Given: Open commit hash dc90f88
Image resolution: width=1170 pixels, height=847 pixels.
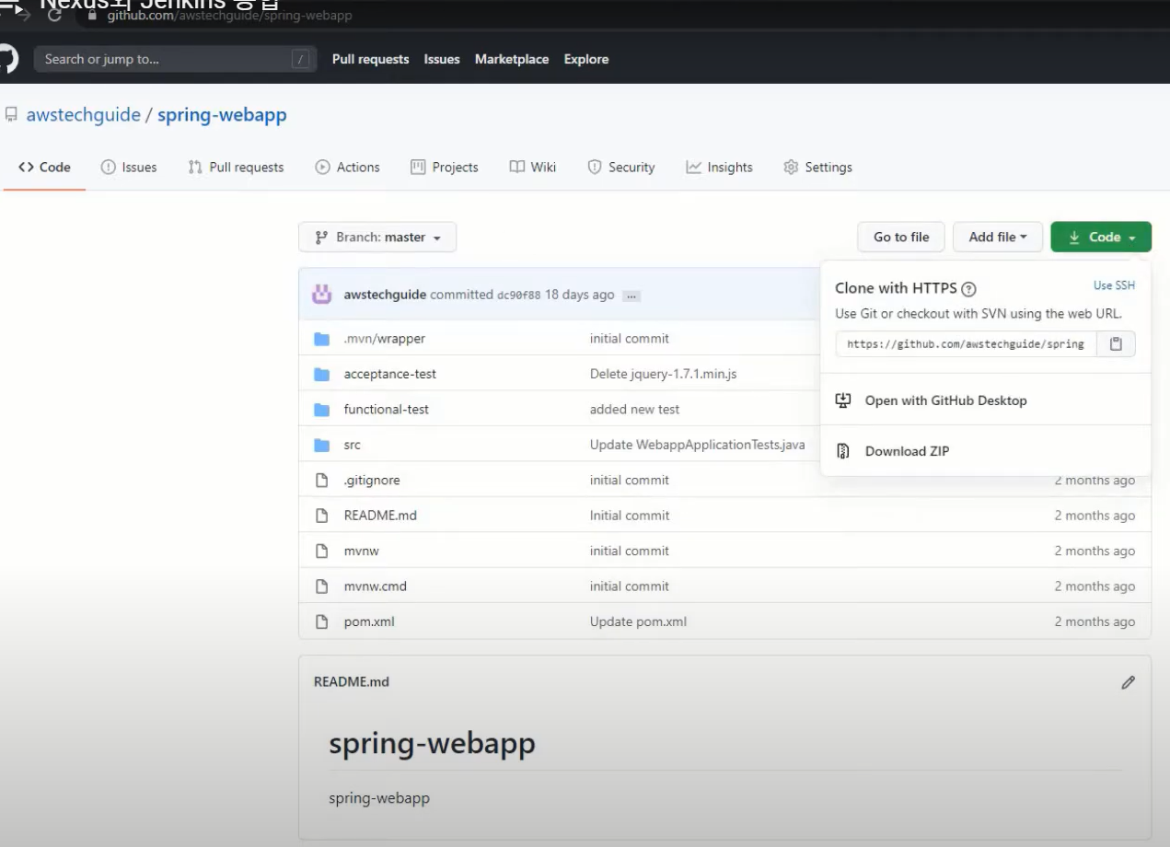Looking at the screenshot, I should point(518,296).
